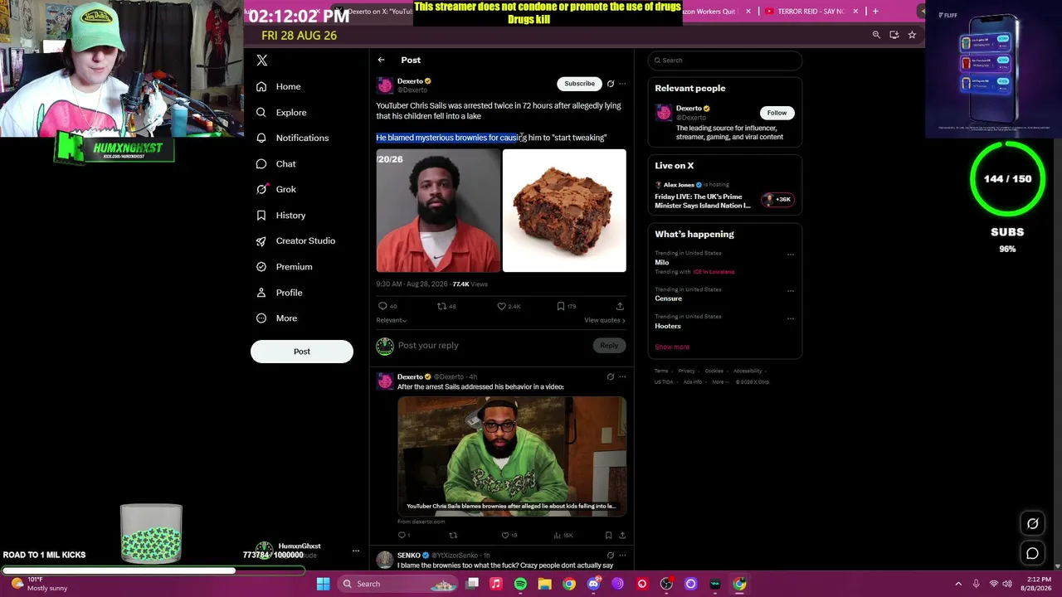Open Censure trending topic
Viewport: 1062px width, 597px height.
(668, 298)
